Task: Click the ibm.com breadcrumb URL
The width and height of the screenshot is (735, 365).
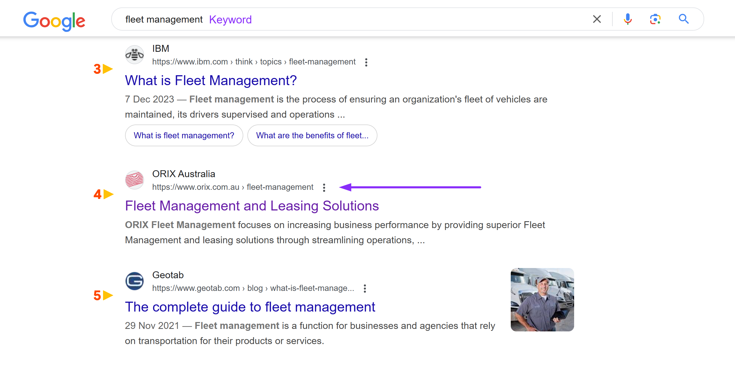Action: [x=254, y=62]
